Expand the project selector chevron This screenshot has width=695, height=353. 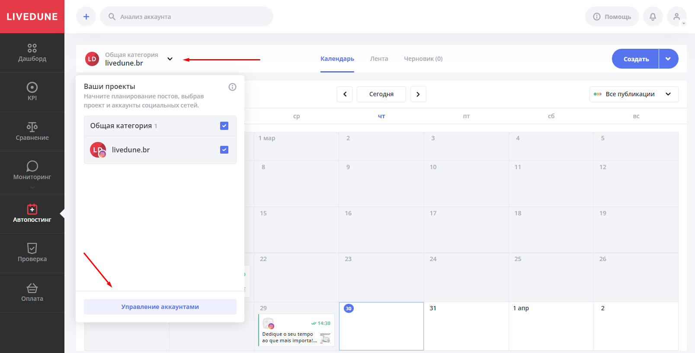click(x=170, y=59)
